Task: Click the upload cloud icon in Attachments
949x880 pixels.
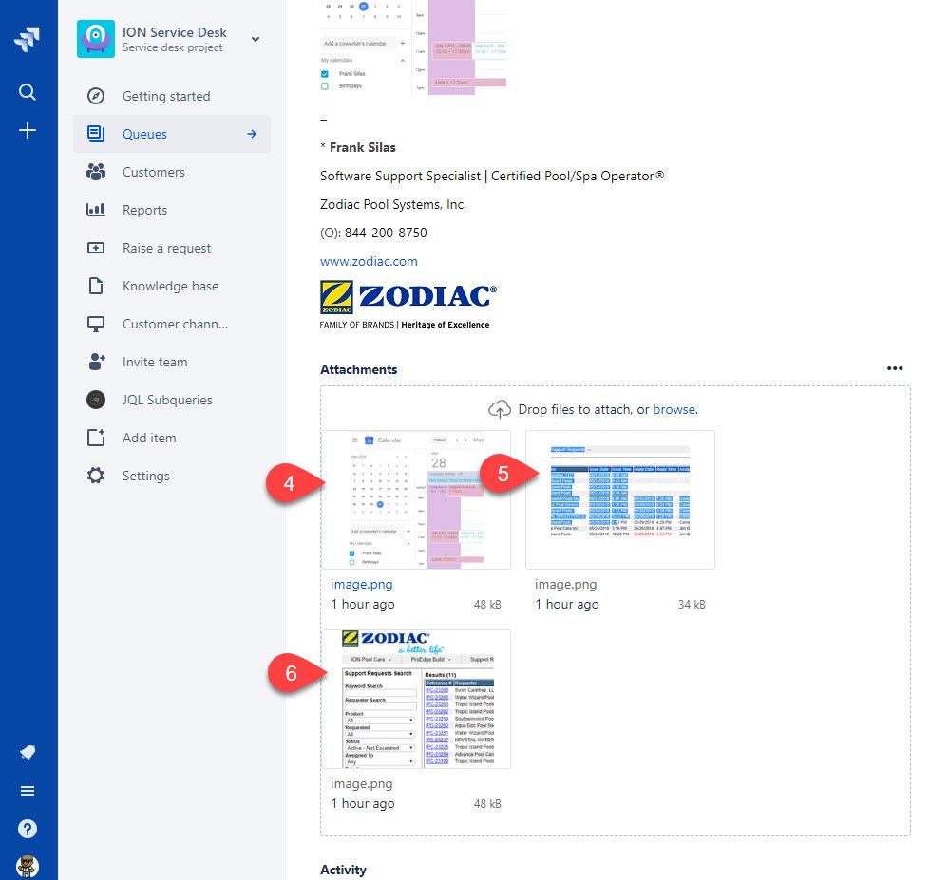Action: click(500, 409)
